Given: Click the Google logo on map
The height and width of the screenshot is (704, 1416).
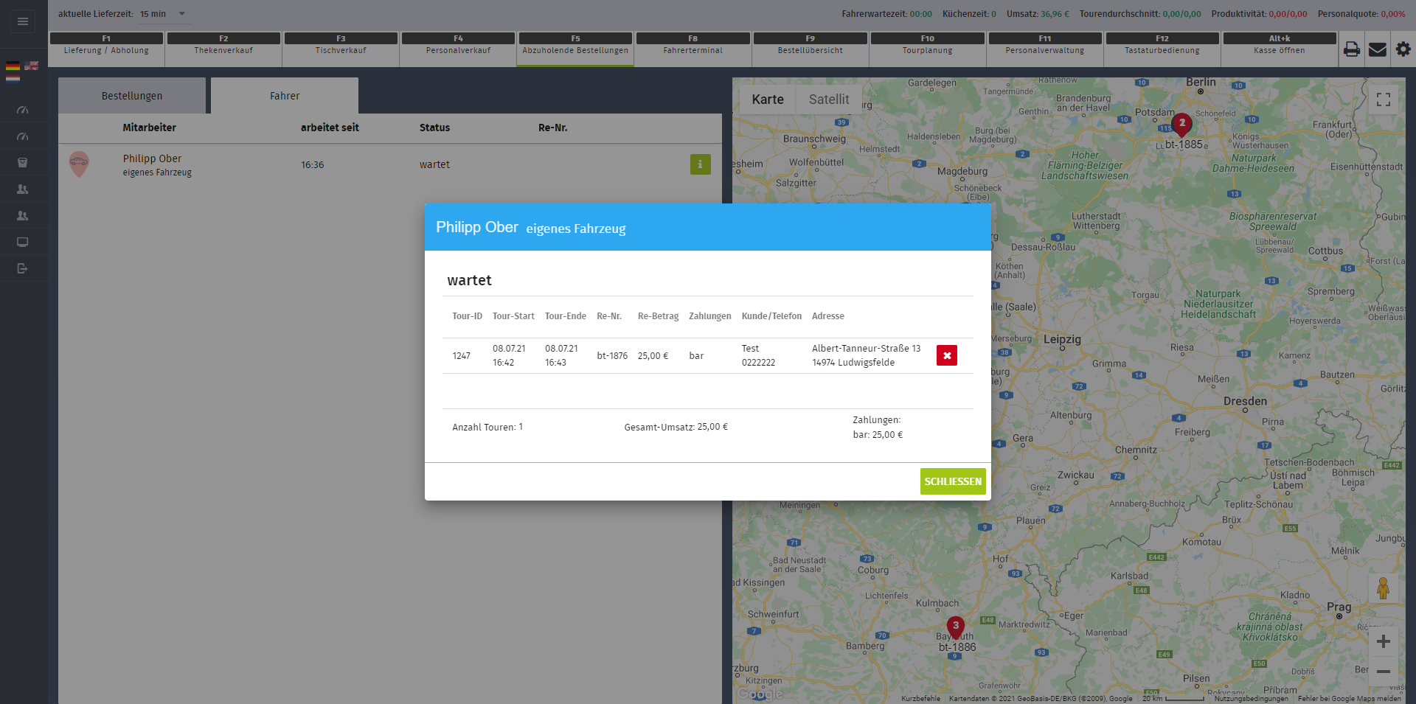Looking at the screenshot, I should 760,694.
